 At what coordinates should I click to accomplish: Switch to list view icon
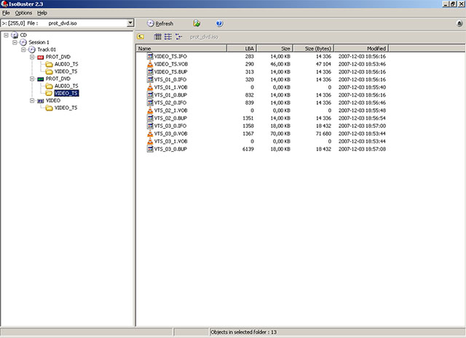point(168,36)
